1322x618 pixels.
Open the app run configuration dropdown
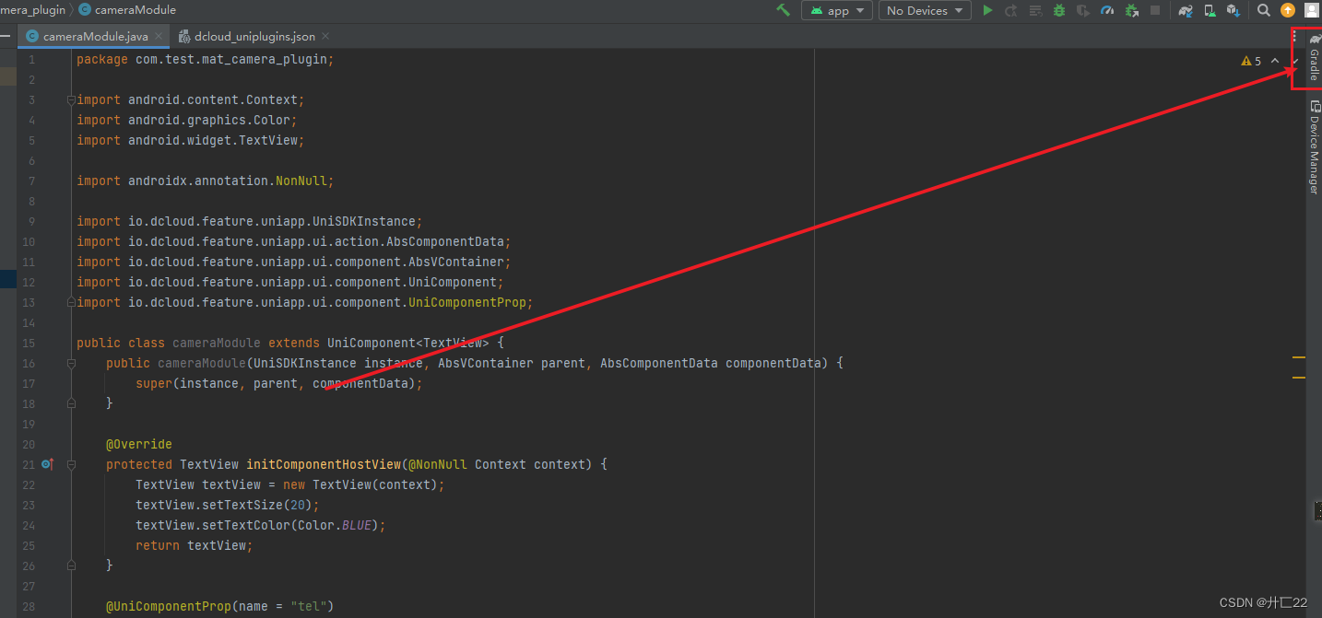tap(837, 10)
